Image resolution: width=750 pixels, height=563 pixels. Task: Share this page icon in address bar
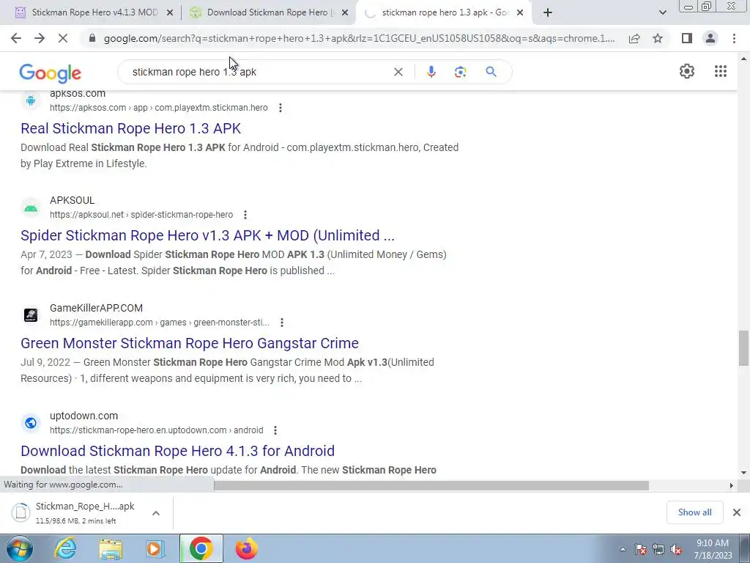tap(634, 38)
